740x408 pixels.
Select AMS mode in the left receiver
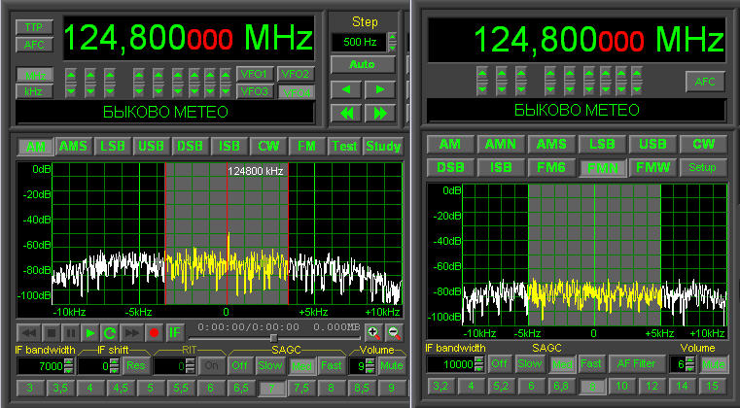pos(74,147)
